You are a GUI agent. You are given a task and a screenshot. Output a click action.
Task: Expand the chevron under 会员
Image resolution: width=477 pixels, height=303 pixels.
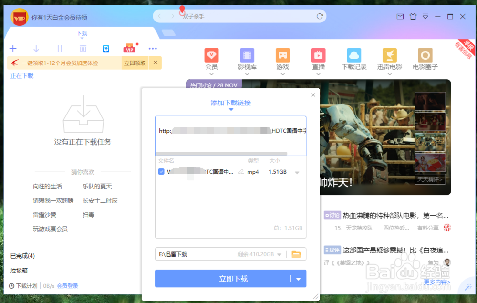211,74
